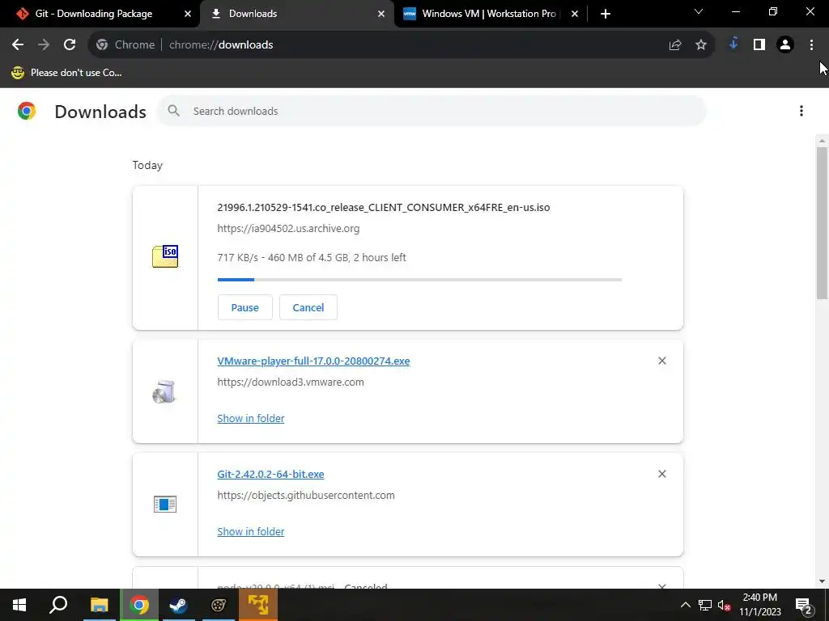Screen dimensions: 829x621
Task: Show hidden system tray icons
Action: coord(685,605)
